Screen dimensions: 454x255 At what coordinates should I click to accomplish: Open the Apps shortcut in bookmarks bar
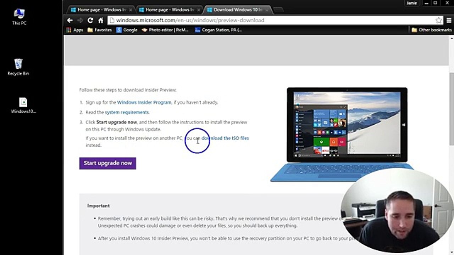pyautogui.click(x=75, y=30)
